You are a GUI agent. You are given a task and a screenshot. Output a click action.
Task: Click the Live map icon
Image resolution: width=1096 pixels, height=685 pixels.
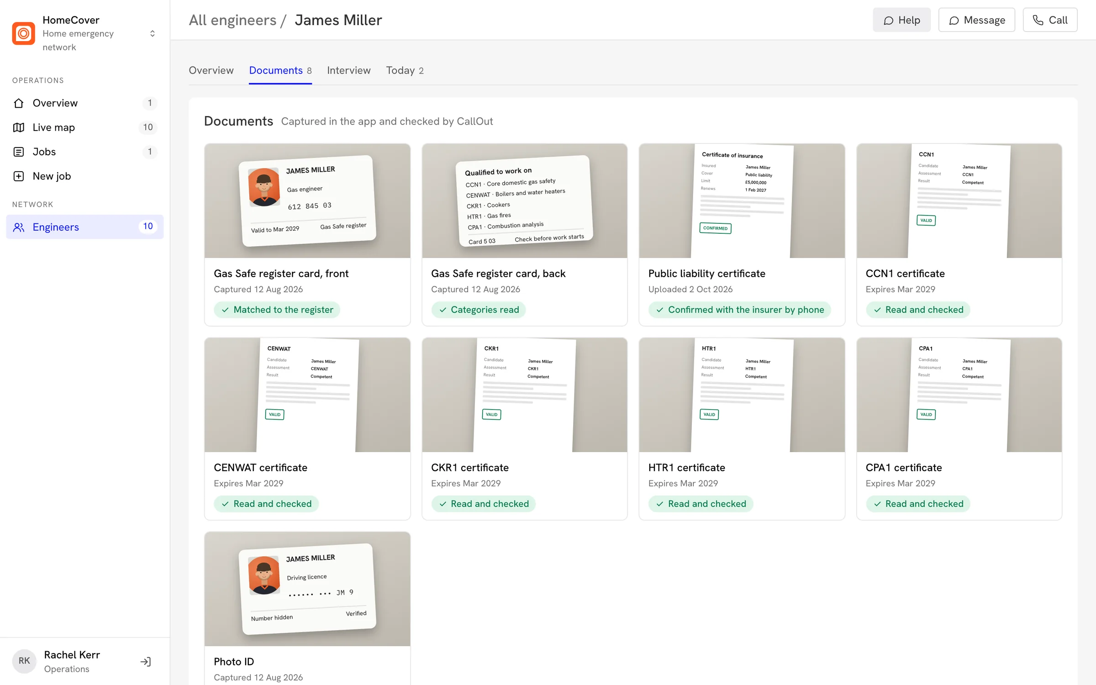coord(19,127)
